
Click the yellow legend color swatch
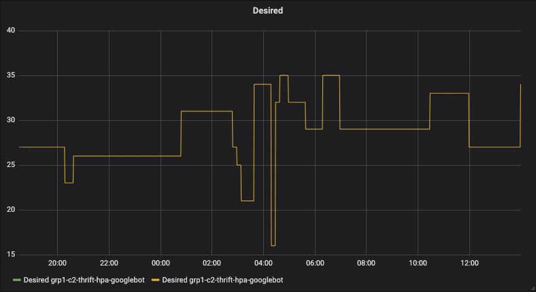(x=155, y=280)
